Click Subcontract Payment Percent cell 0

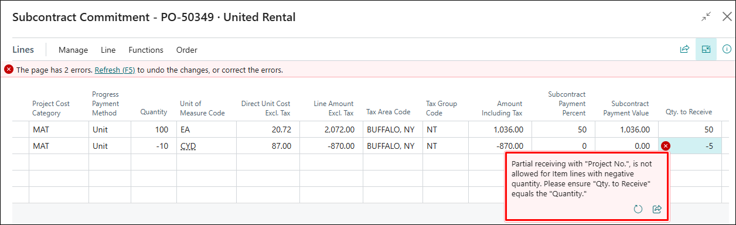[x=563, y=146]
